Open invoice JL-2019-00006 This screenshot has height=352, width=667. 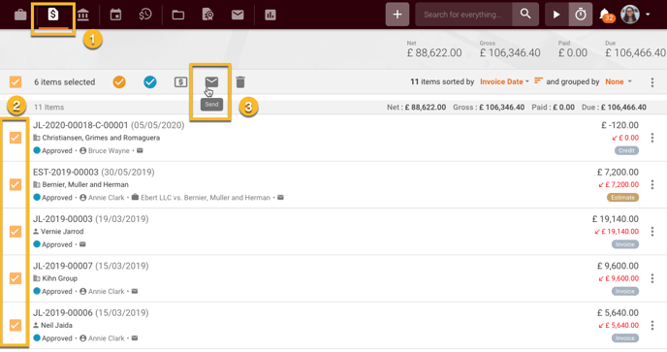62,312
